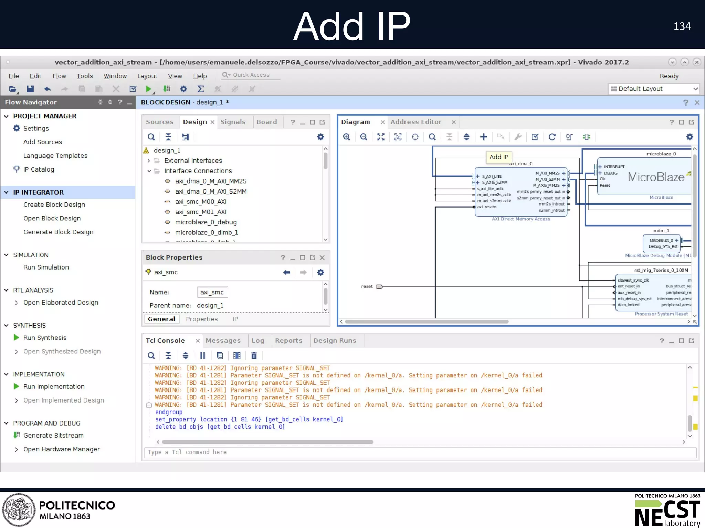Switch to Address Editor tab
The width and height of the screenshot is (705, 528).
416,122
